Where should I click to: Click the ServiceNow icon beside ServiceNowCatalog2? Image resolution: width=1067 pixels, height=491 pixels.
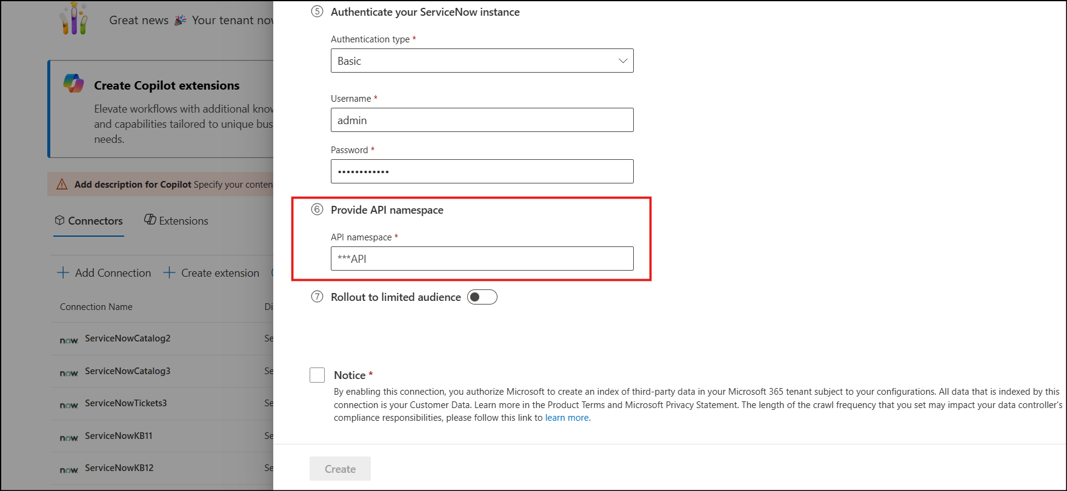pos(69,340)
